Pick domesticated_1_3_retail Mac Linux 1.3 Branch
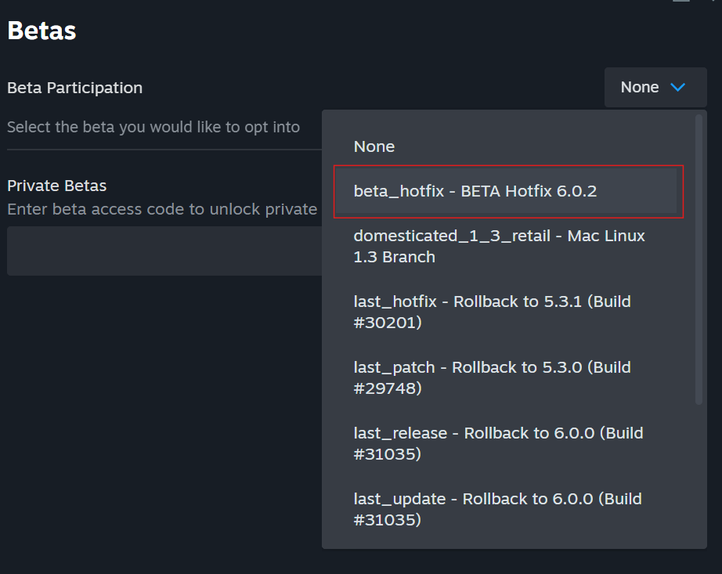The height and width of the screenshot is (574, 722). point(509,246)
